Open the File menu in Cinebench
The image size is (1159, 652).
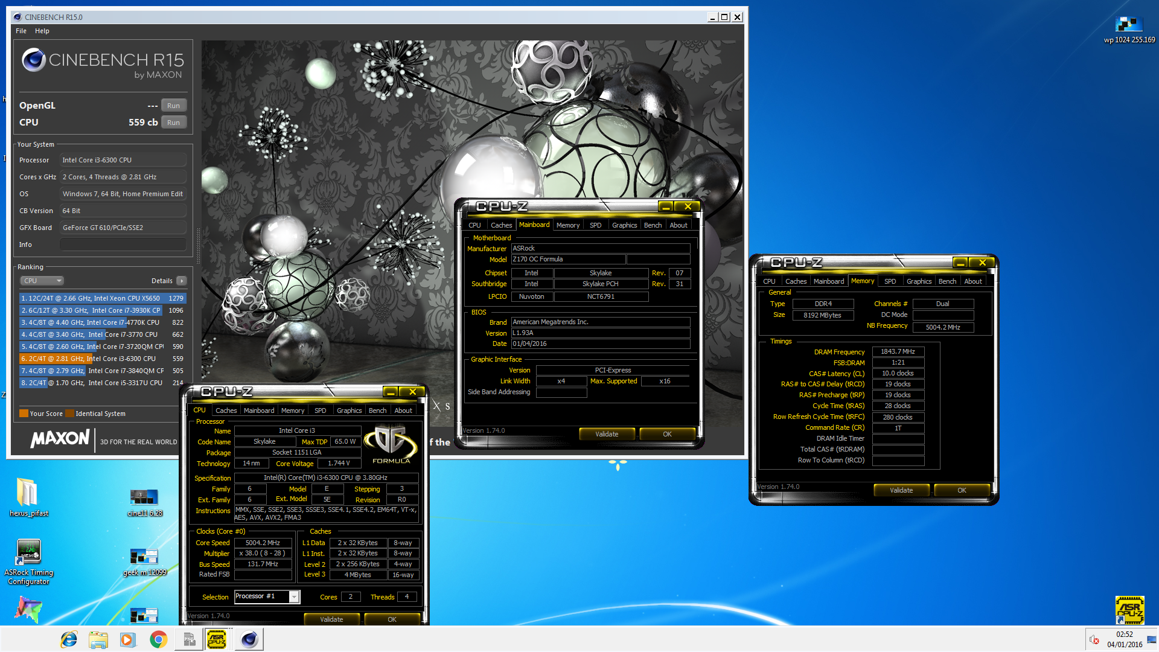[x=21, y=31]
